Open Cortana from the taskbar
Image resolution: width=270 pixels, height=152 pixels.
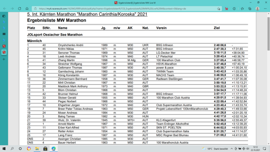[20, 149]
